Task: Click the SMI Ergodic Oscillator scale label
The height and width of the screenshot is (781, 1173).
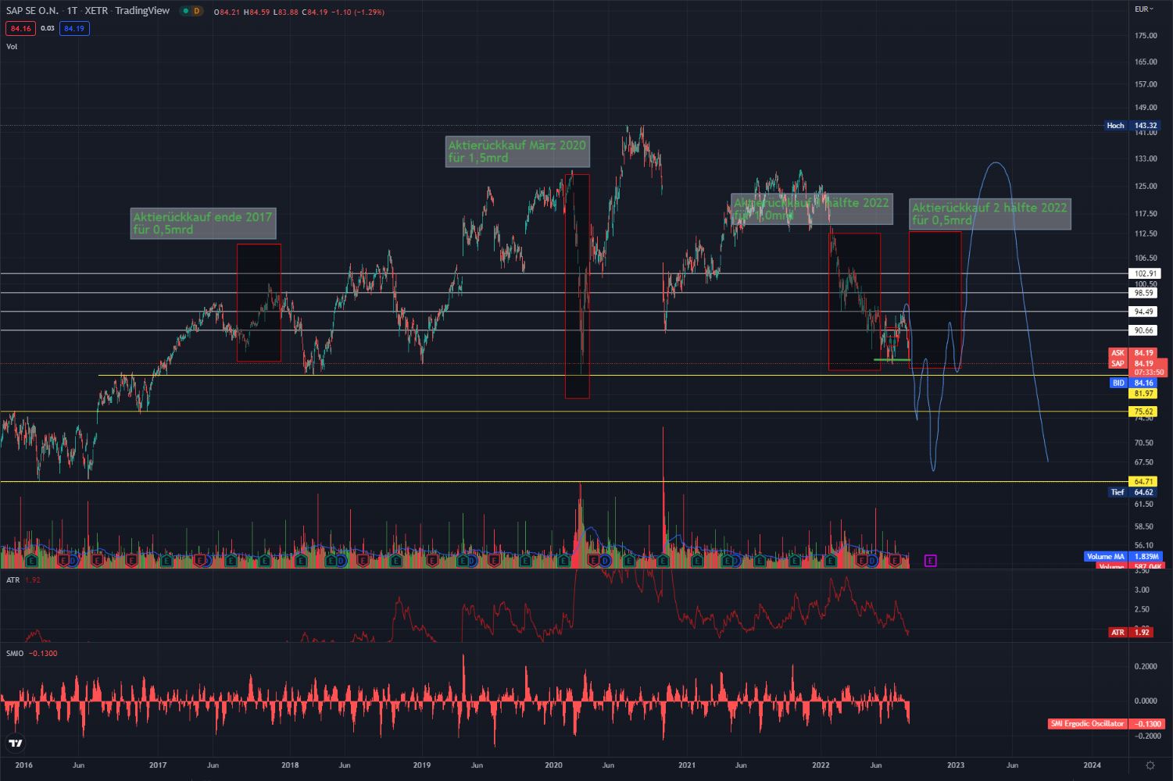Action: pos(1105,724)
